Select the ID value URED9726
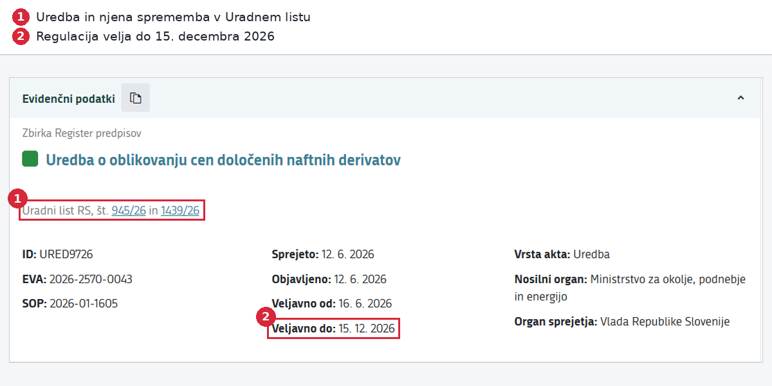This screenshot has height=386, width=772. [x=66, y=254]
